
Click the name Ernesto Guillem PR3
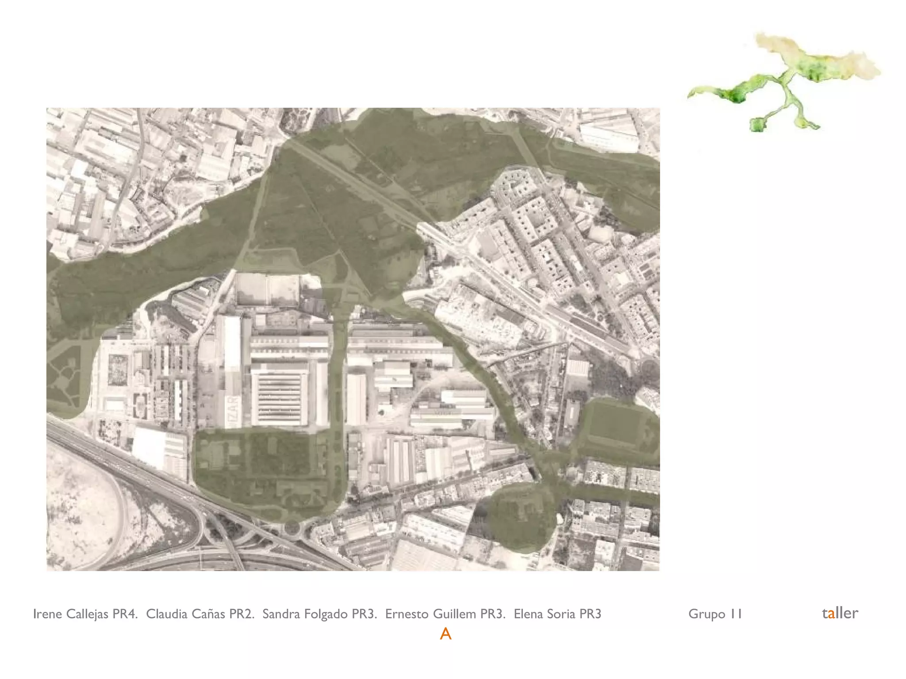pyautogui.click(x=445, y=614)
